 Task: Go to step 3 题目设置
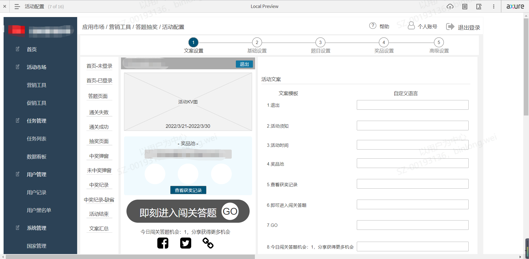pyautogui.click(x=320, y=42)
